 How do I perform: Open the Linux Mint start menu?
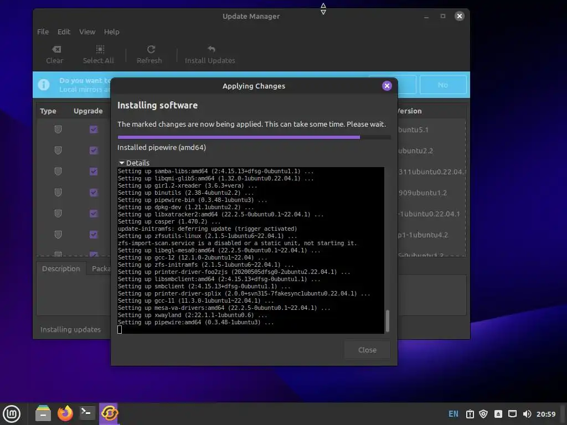click(12, 413)
